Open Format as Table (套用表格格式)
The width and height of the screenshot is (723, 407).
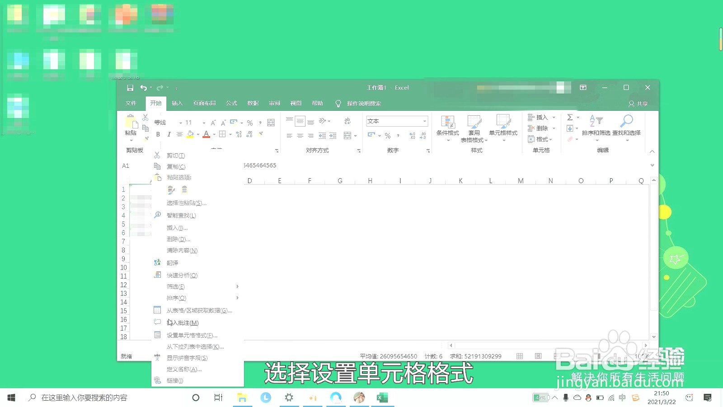click(474, 128)
